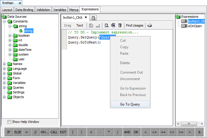The height and width of the screenshot is (138, 207).
Task: Enable the Show Help Window checkbox
Action: click(9, 122)
